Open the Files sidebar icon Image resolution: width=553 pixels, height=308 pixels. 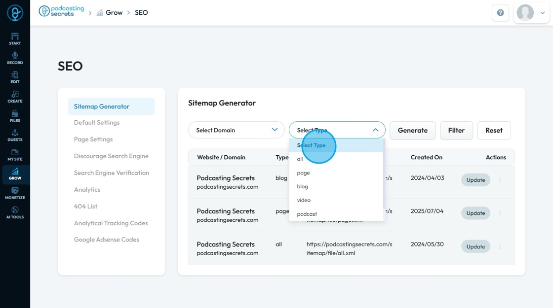click(15, 116)
